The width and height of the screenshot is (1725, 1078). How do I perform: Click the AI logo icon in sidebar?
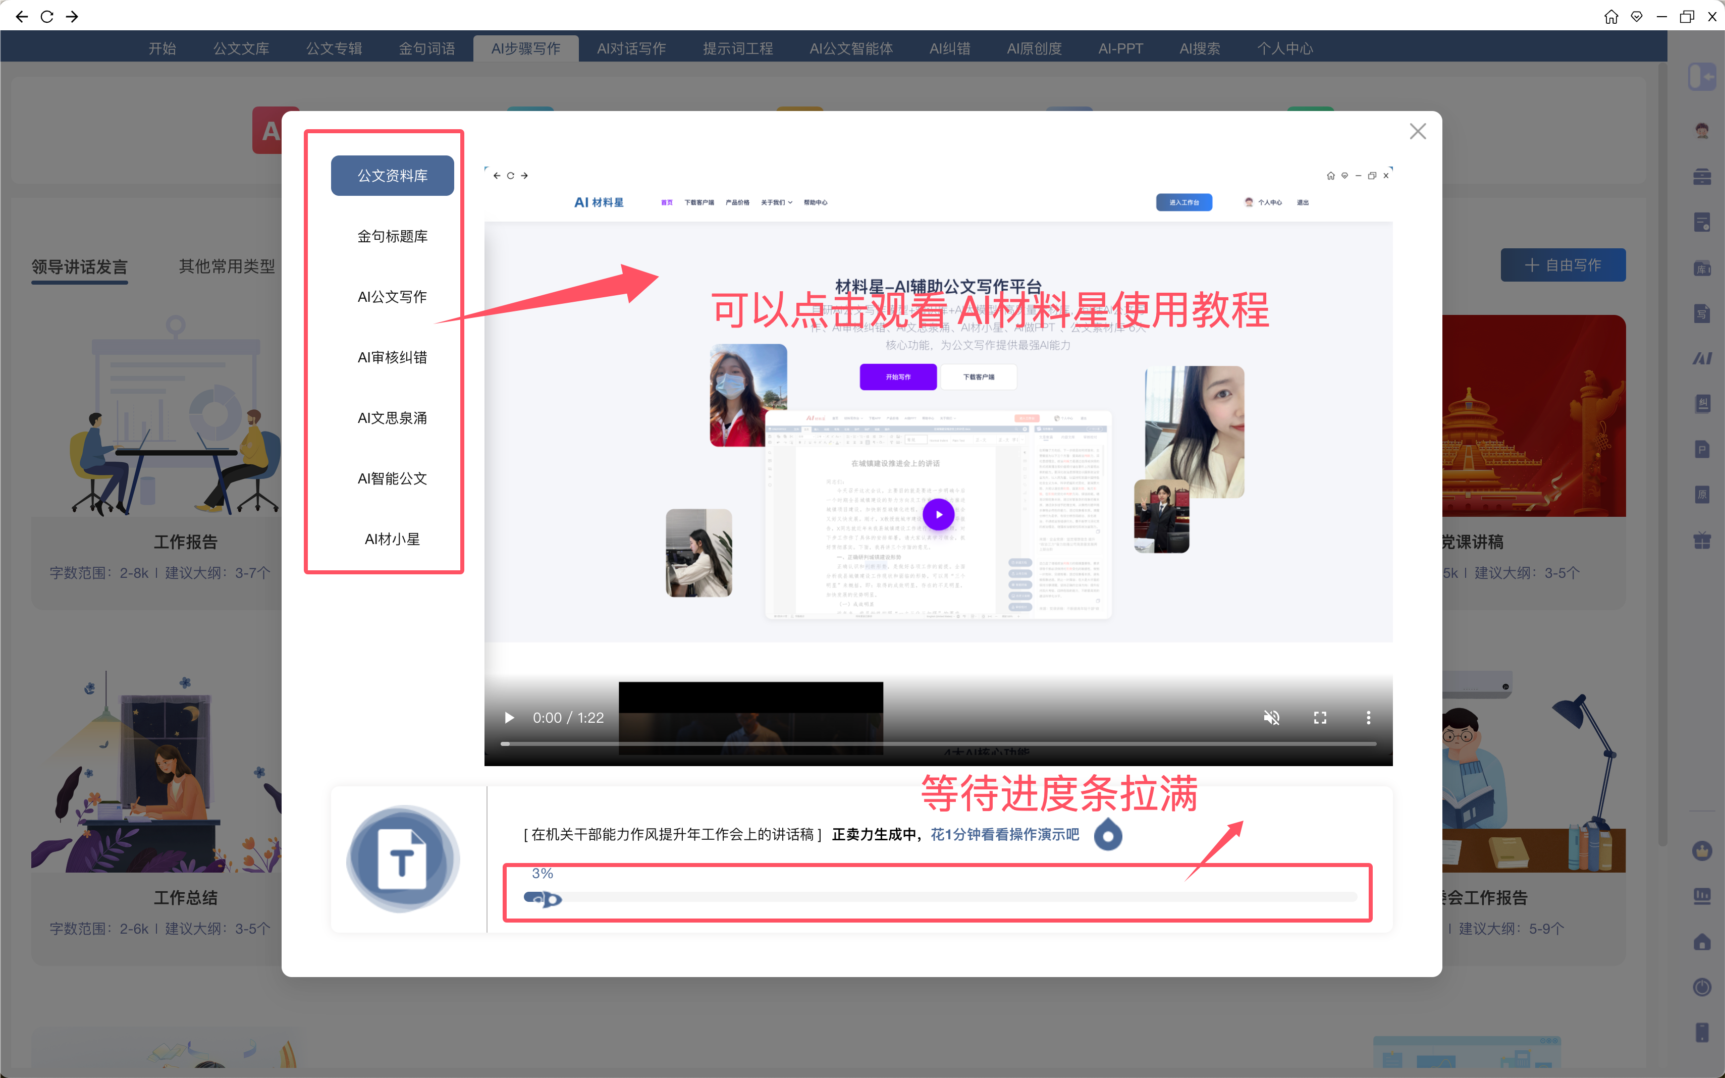coord(1701,359)
